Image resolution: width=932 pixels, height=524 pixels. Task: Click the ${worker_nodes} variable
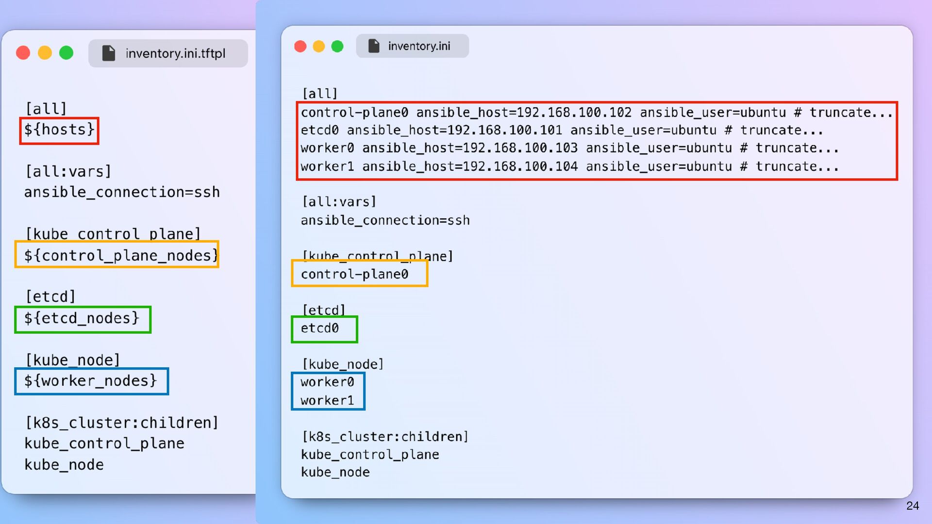[91, 381]
